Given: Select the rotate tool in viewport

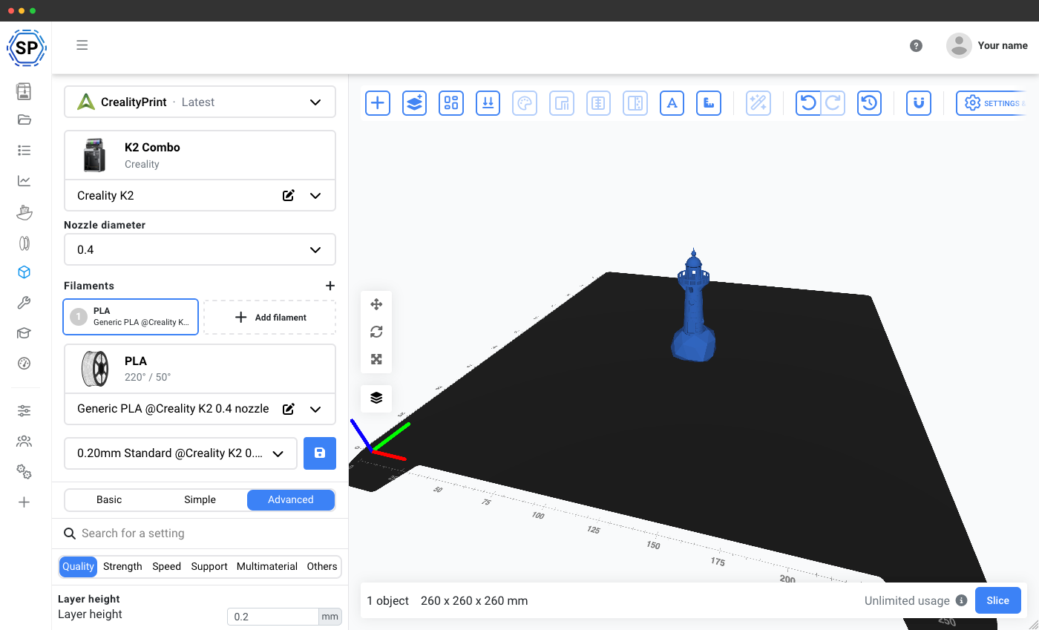Looking at the screenshot, I should click(376, 332).
